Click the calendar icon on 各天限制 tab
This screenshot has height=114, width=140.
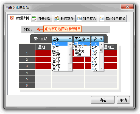point(34,18)
